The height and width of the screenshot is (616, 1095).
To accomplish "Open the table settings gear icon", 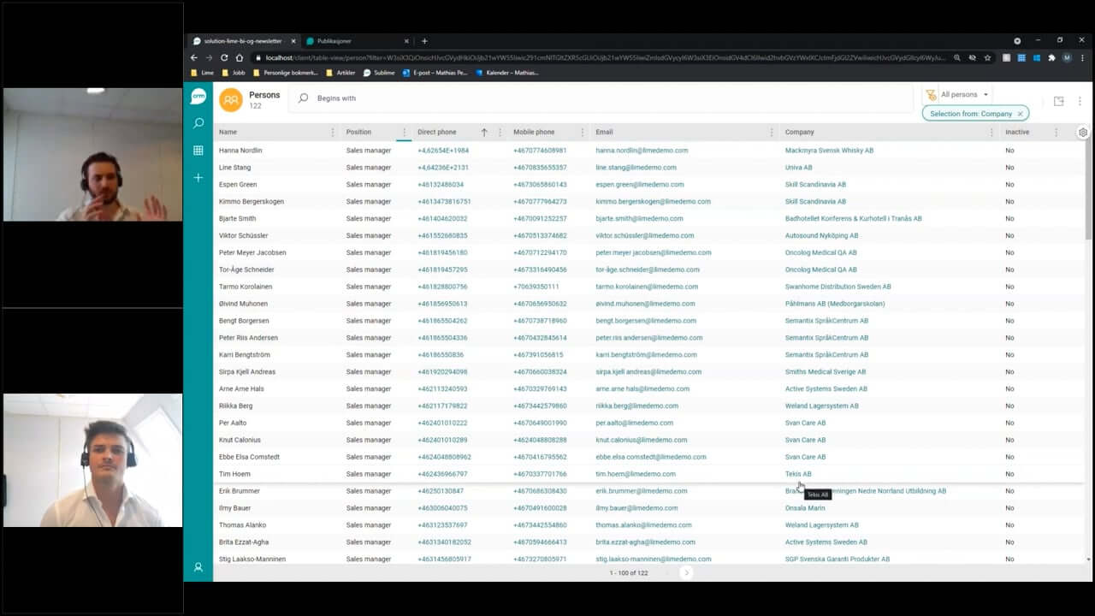I will [x=1083, y=133].
